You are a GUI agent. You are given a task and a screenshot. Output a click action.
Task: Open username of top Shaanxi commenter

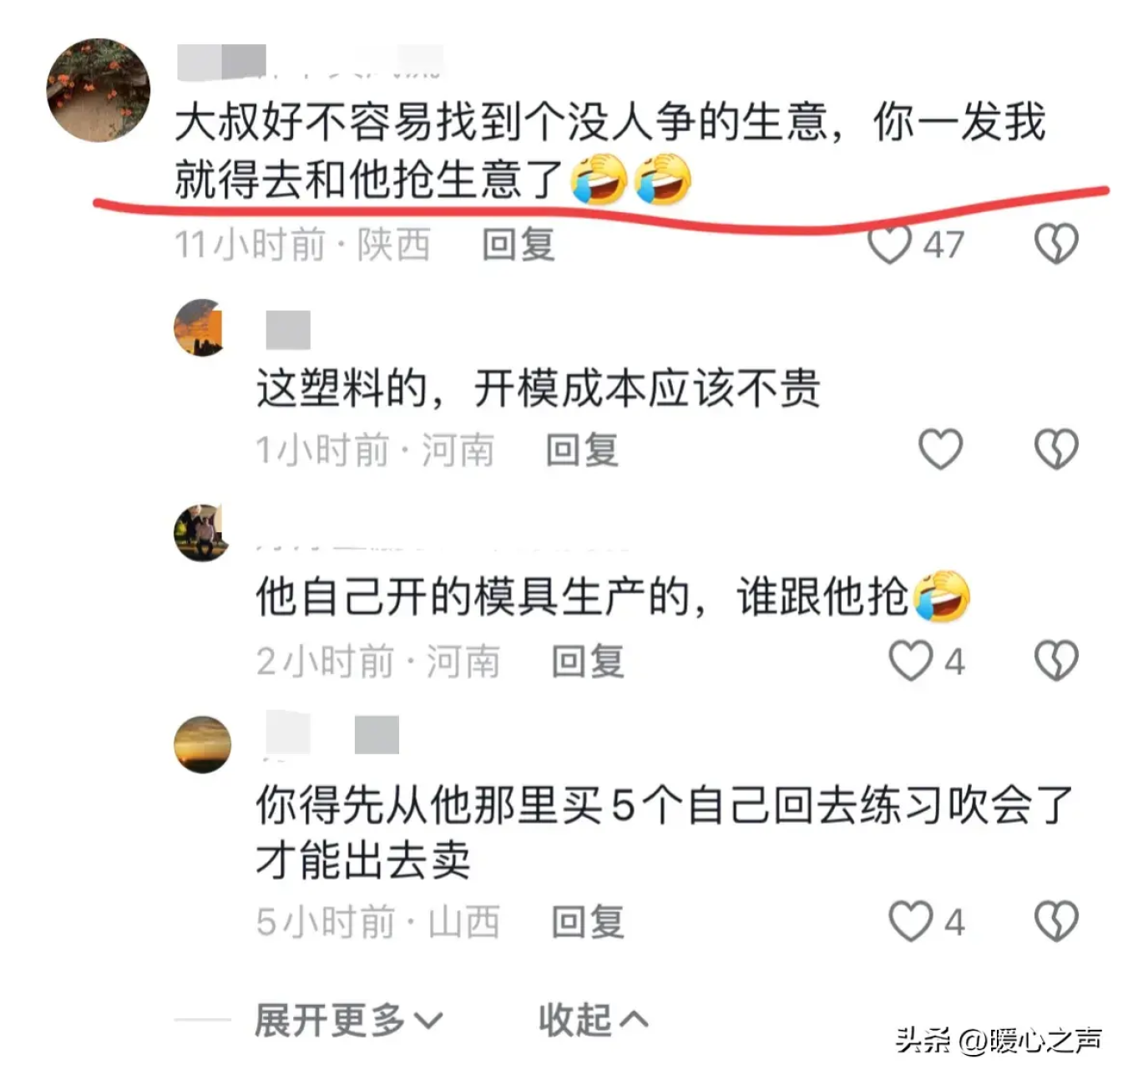[310, 62]
